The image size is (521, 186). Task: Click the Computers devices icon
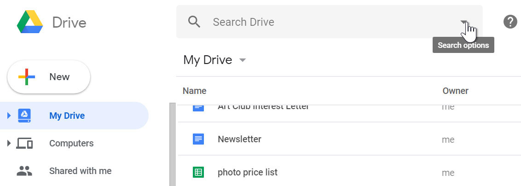[24, 144]
